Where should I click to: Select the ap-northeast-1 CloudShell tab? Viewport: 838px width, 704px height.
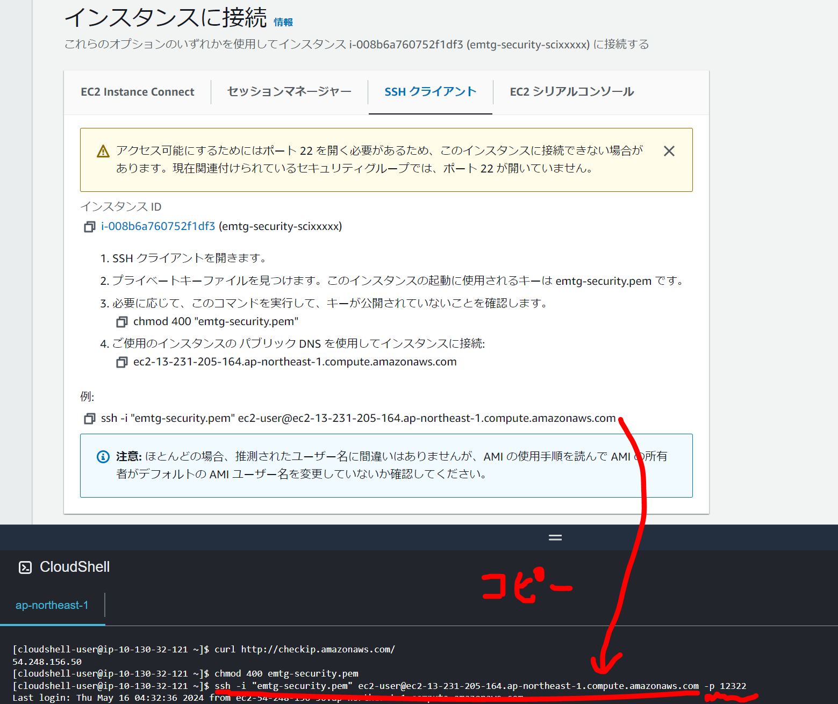tap(52, 605)
